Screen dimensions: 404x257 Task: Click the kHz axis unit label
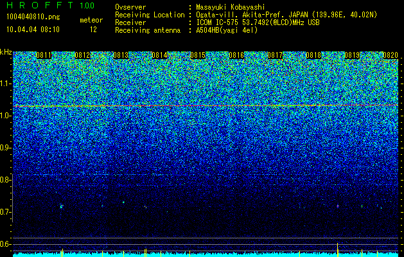[6, 52]
